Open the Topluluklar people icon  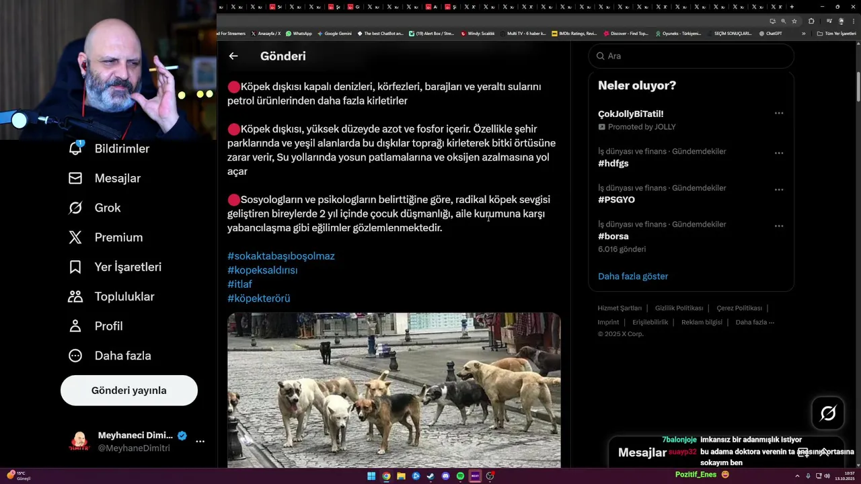pos(75,296)
